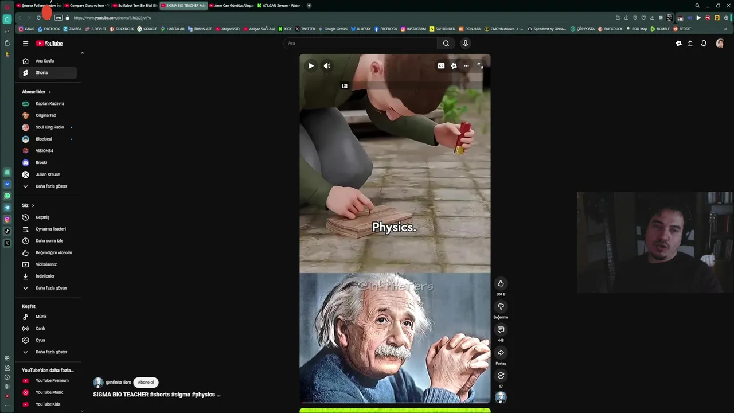Enter fullscreen for the Short

click(x=480, y=66)
